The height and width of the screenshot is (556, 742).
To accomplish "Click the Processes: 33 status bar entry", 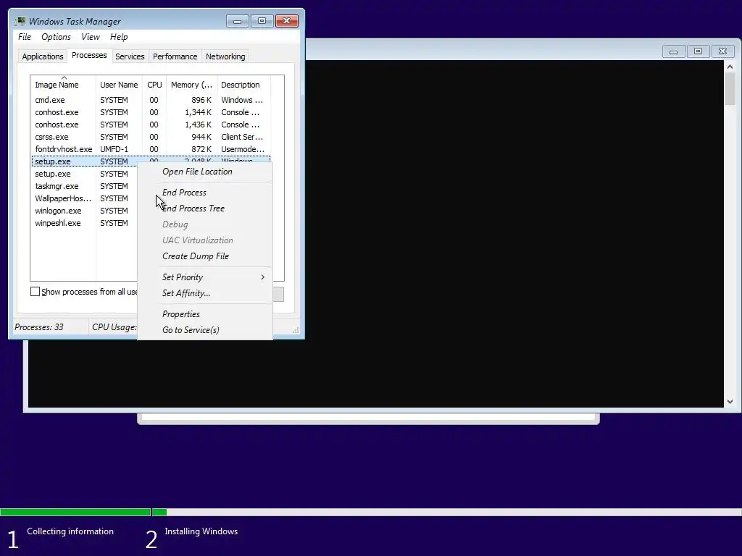I will tap(39, 327).
